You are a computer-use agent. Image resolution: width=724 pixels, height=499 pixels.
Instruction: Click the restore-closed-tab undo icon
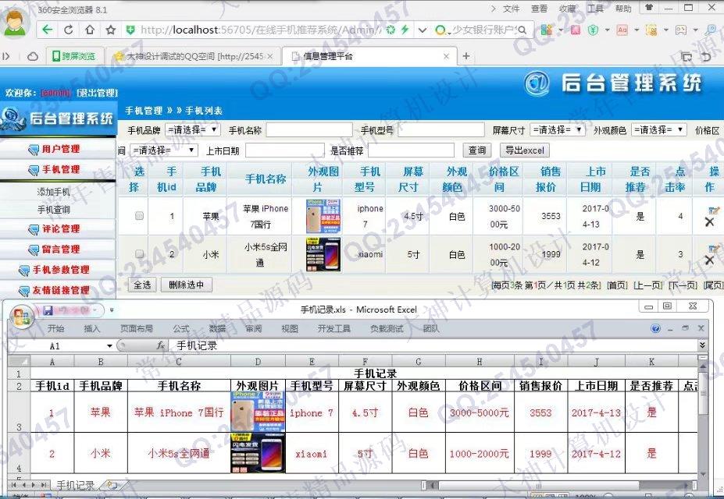(706, 57)
